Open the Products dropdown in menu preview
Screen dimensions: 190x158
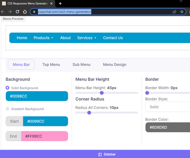click(x=43, y=38)
